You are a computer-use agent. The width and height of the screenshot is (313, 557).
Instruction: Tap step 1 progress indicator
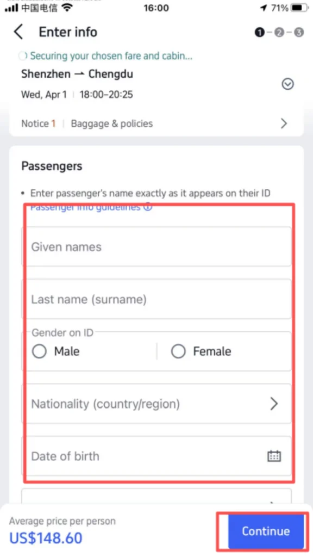(259, 33)
